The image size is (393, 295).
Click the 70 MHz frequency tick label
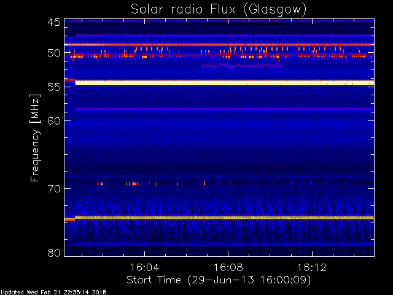coord(53,189)
